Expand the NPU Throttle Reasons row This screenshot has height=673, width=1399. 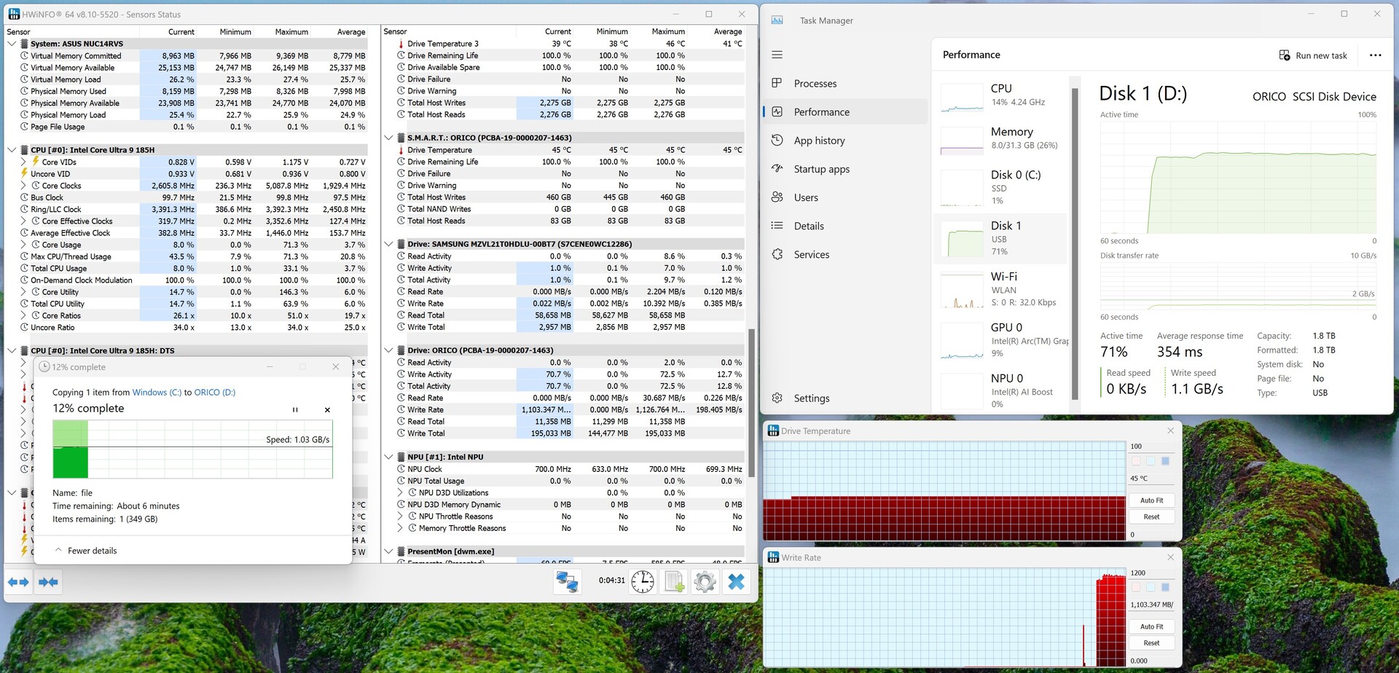400,516
